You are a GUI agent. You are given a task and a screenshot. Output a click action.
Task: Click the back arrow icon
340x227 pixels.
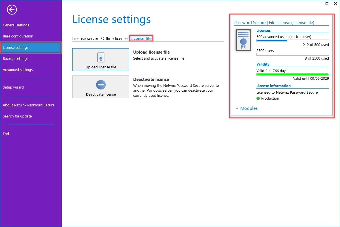(x=12, y=10)
